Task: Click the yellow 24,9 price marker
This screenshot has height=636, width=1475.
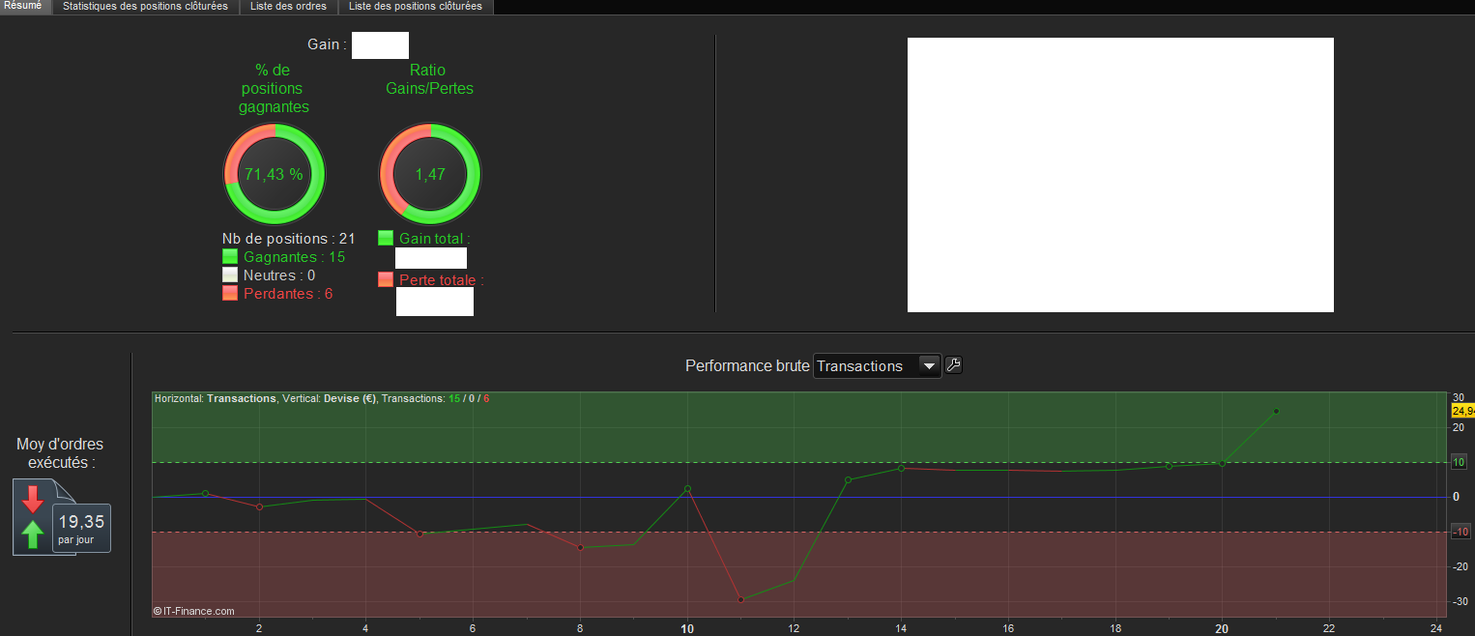Action: (1462, 411)
